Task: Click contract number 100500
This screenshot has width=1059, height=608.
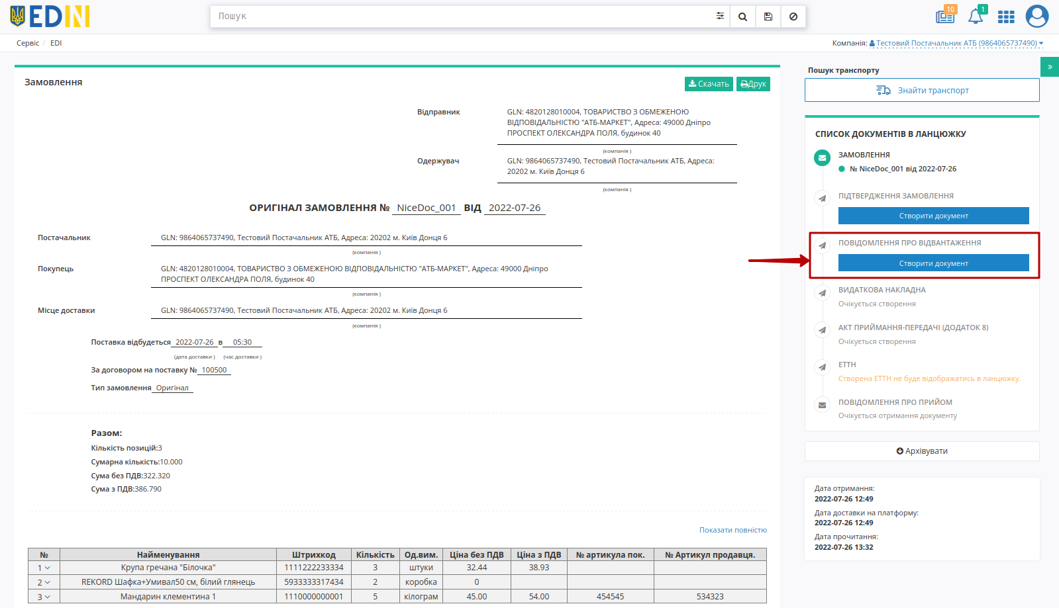Action: click(x=214, y=370)
